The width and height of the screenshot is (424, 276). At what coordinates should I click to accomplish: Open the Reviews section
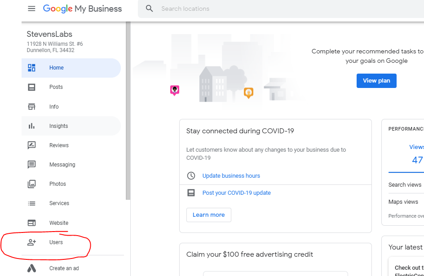click(x=59, y=145)
